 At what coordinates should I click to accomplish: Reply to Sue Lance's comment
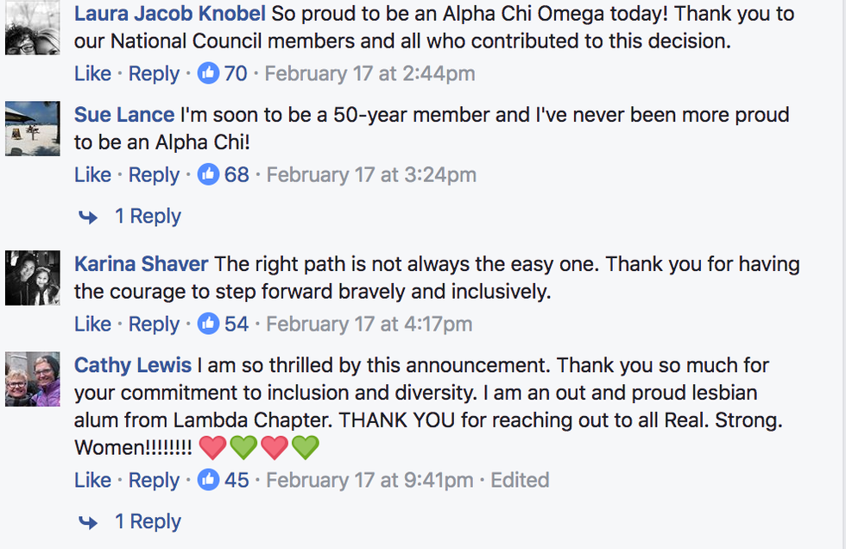[x=154, y=174]
